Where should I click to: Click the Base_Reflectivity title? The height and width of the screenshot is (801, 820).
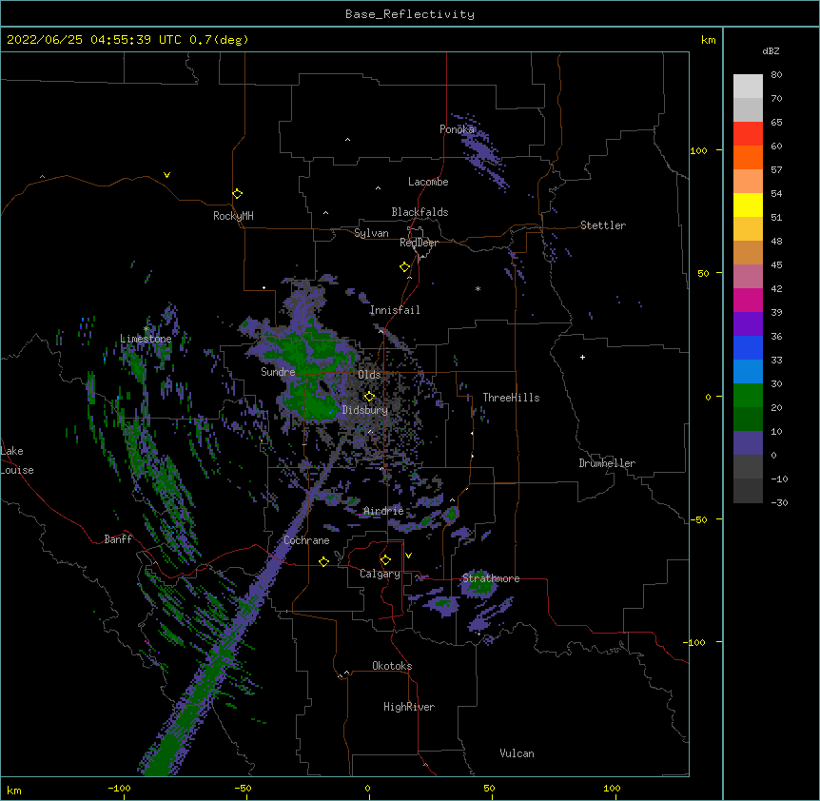pyautogui.click(x=410, y=14)
